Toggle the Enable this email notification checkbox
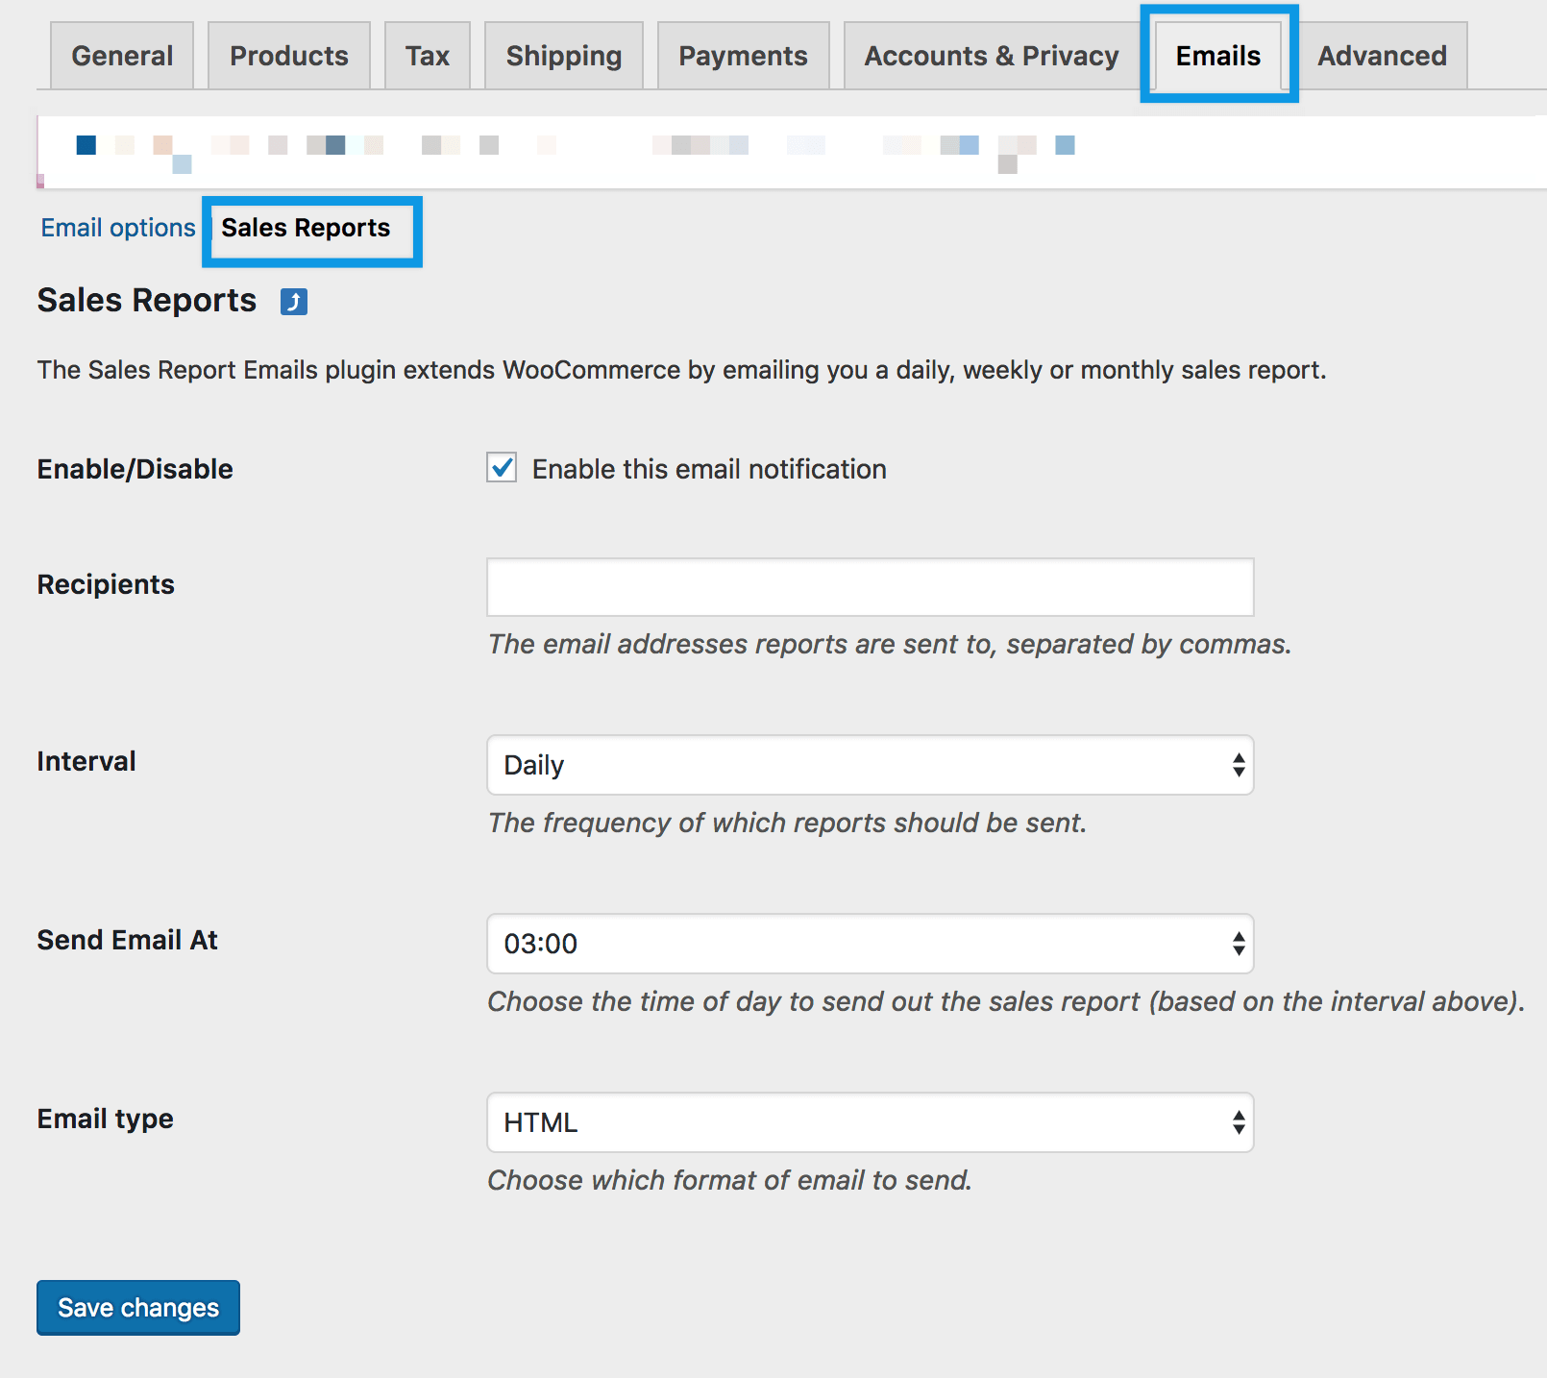The image size is (1547, 1378). (x=502, y=468)
